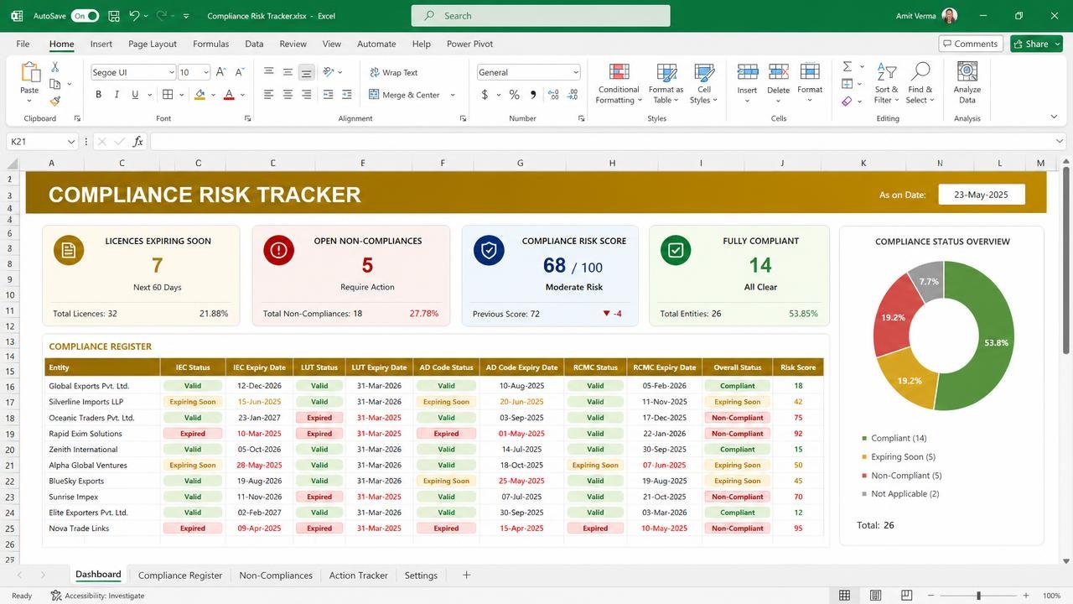
Task: Open Format as Table
Action: (666, 84)
